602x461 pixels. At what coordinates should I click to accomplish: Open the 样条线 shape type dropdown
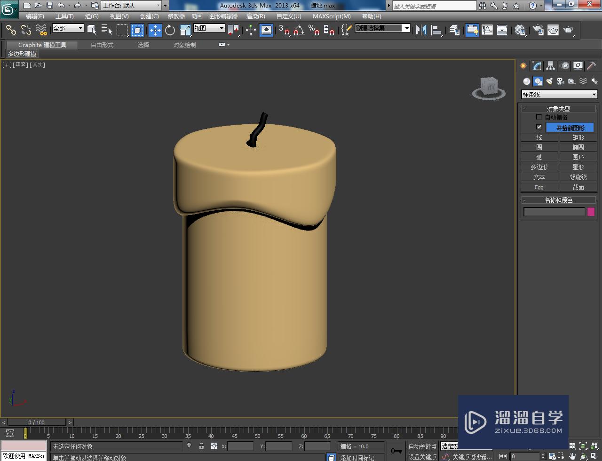coord(559,95)
